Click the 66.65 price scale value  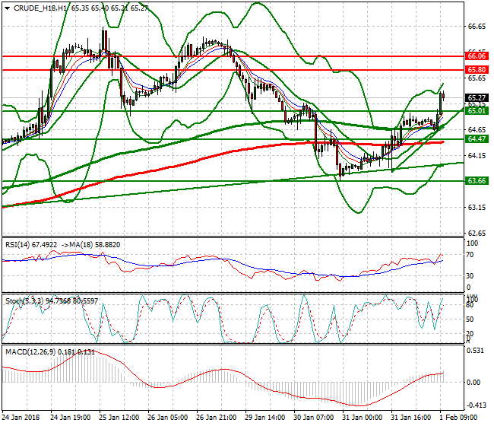[477, 27]
